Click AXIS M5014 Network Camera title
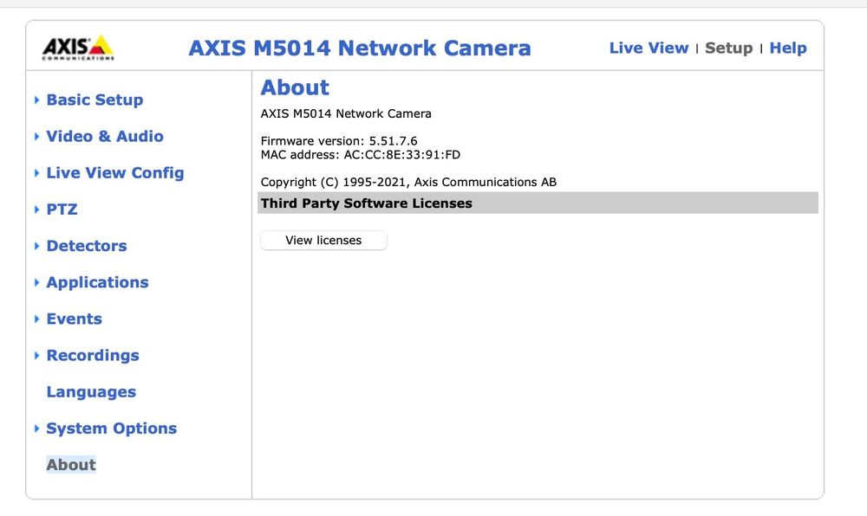 [x=360, y=48]
